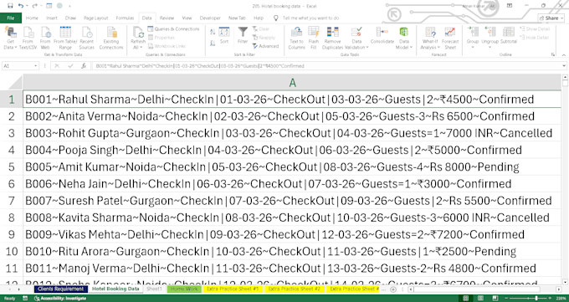Screen dimensions: 569x302
Task: Click From Table/Range icon
Action: (x=65, y=38)
